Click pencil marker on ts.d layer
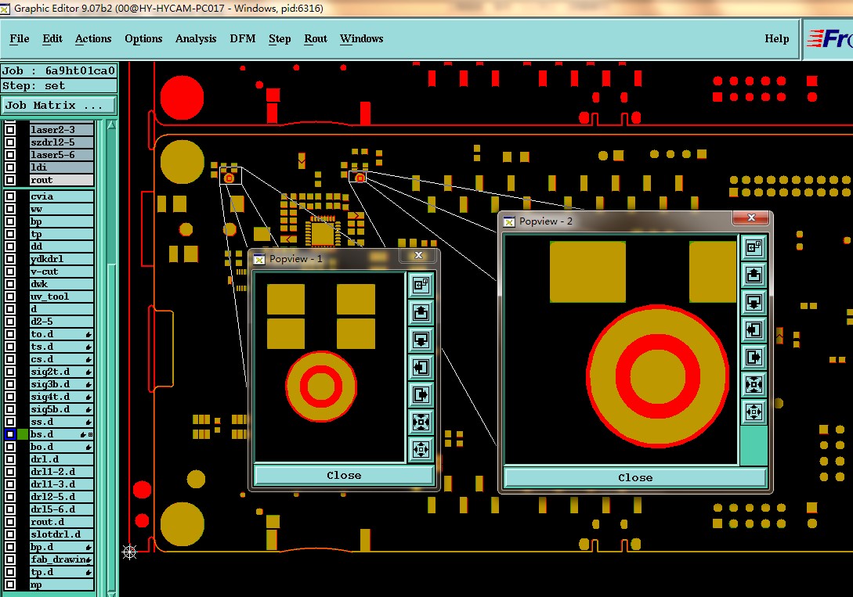 pos(89,347)
